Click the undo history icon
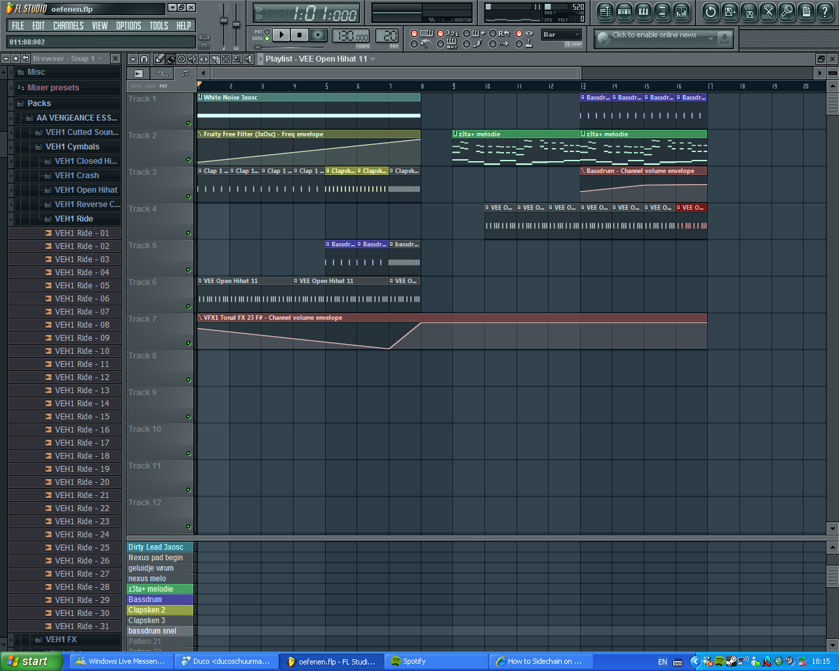 pos(711,11)
